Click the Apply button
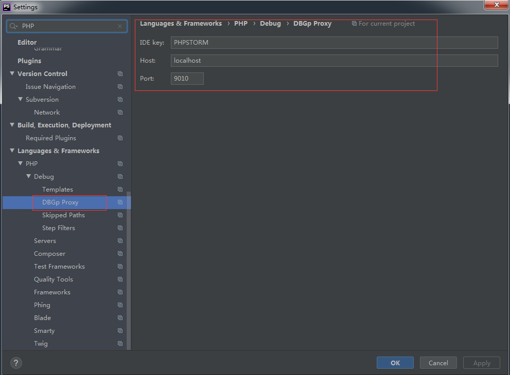510x375 pixels. tap(482, 363)
